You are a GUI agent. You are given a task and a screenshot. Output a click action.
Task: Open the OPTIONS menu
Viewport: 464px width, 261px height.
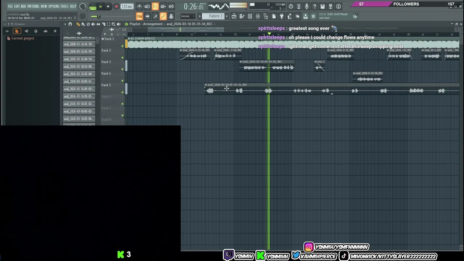[54, 6]
